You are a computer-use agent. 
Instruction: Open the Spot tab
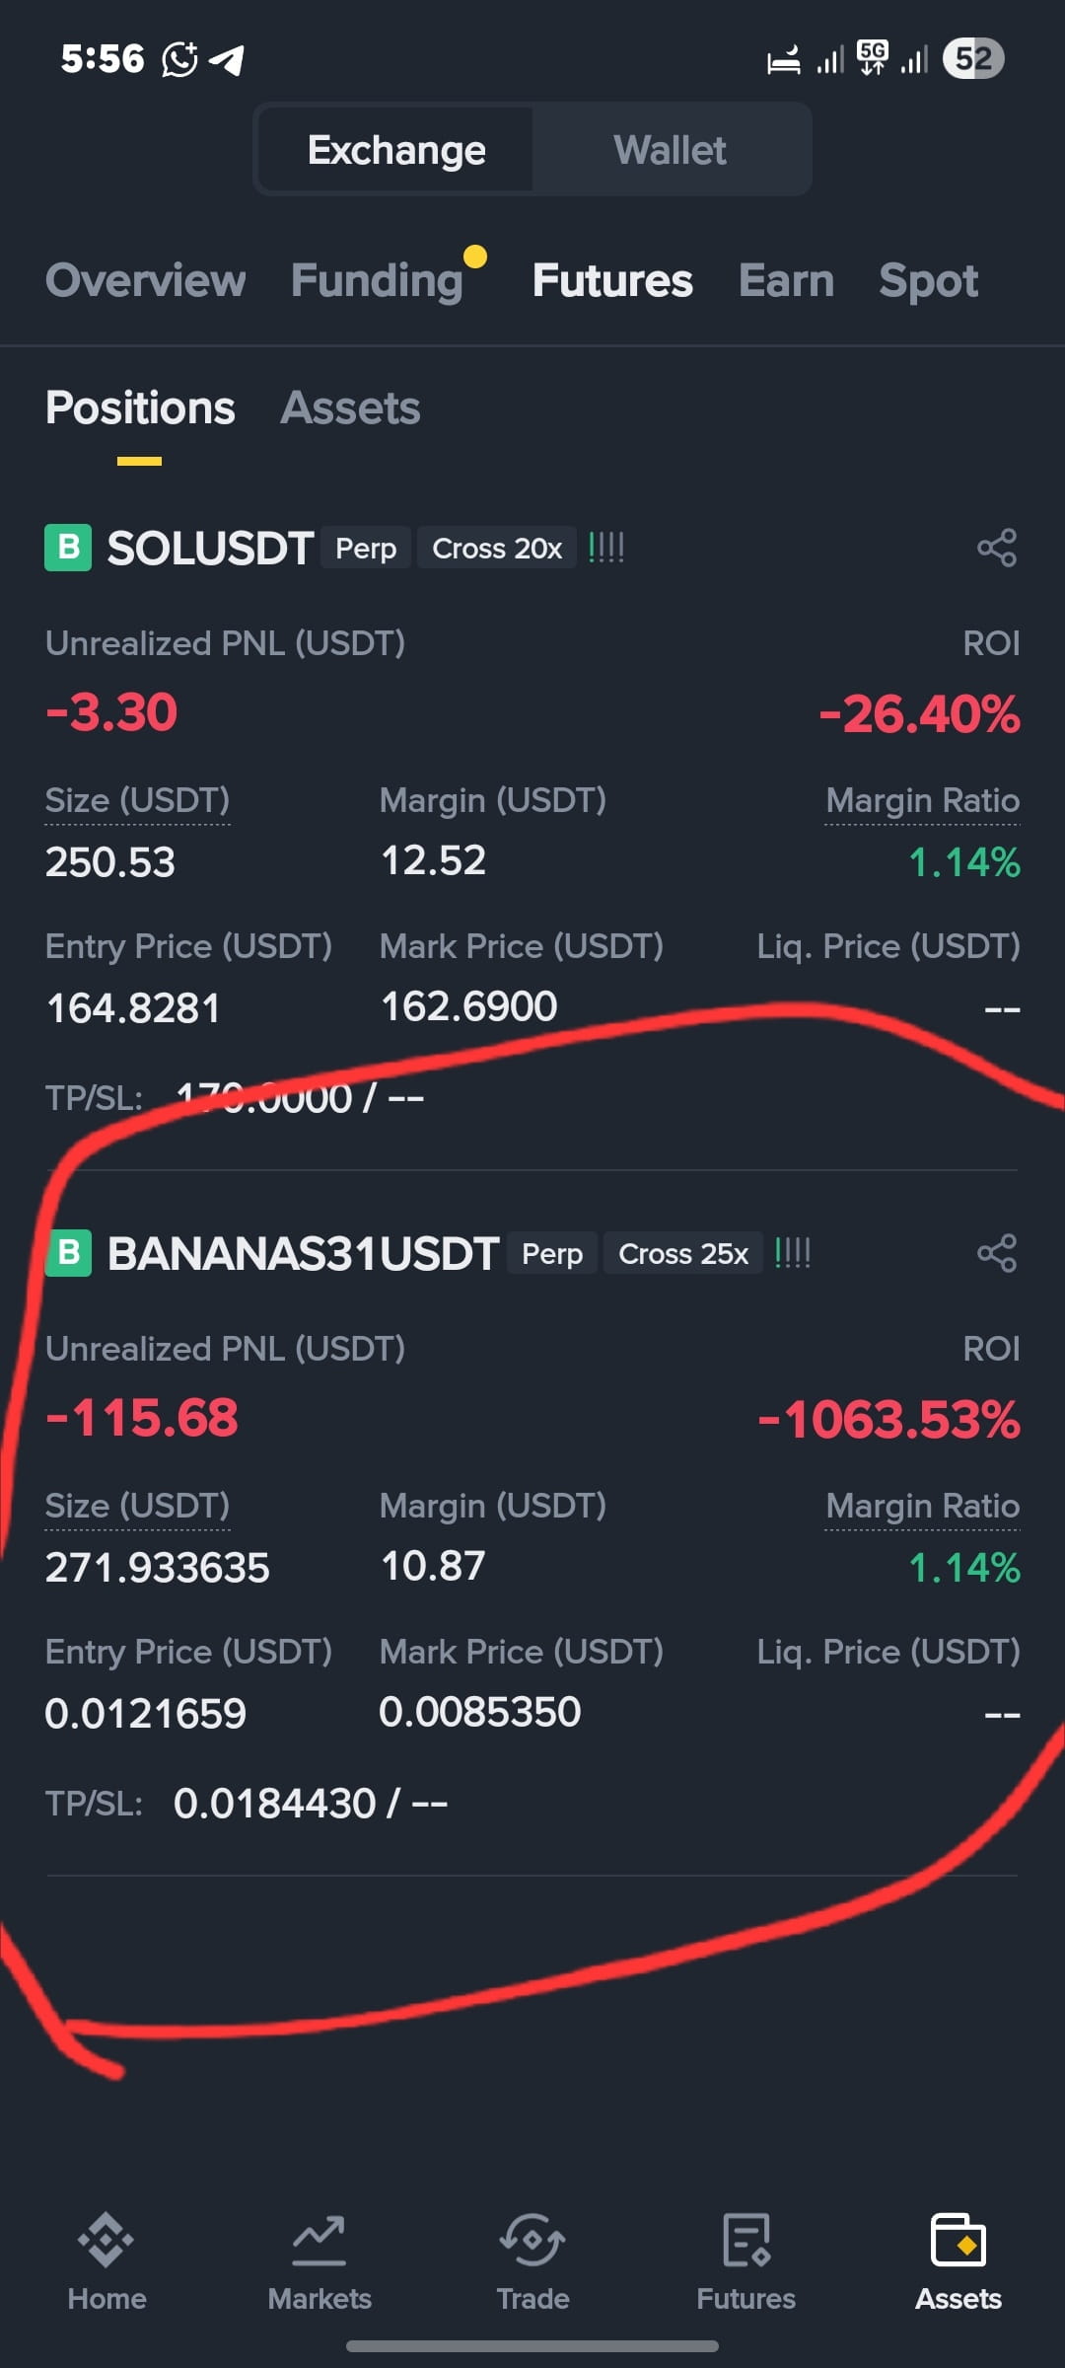pos(928,281)
